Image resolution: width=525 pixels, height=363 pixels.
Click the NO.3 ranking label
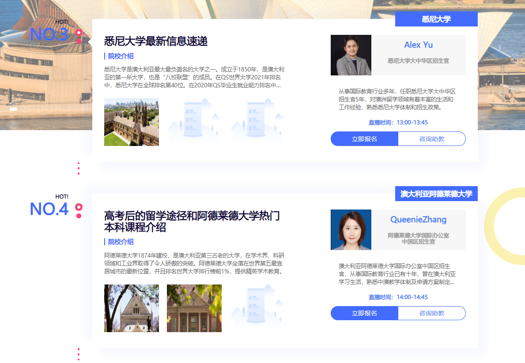click(49, 34)
